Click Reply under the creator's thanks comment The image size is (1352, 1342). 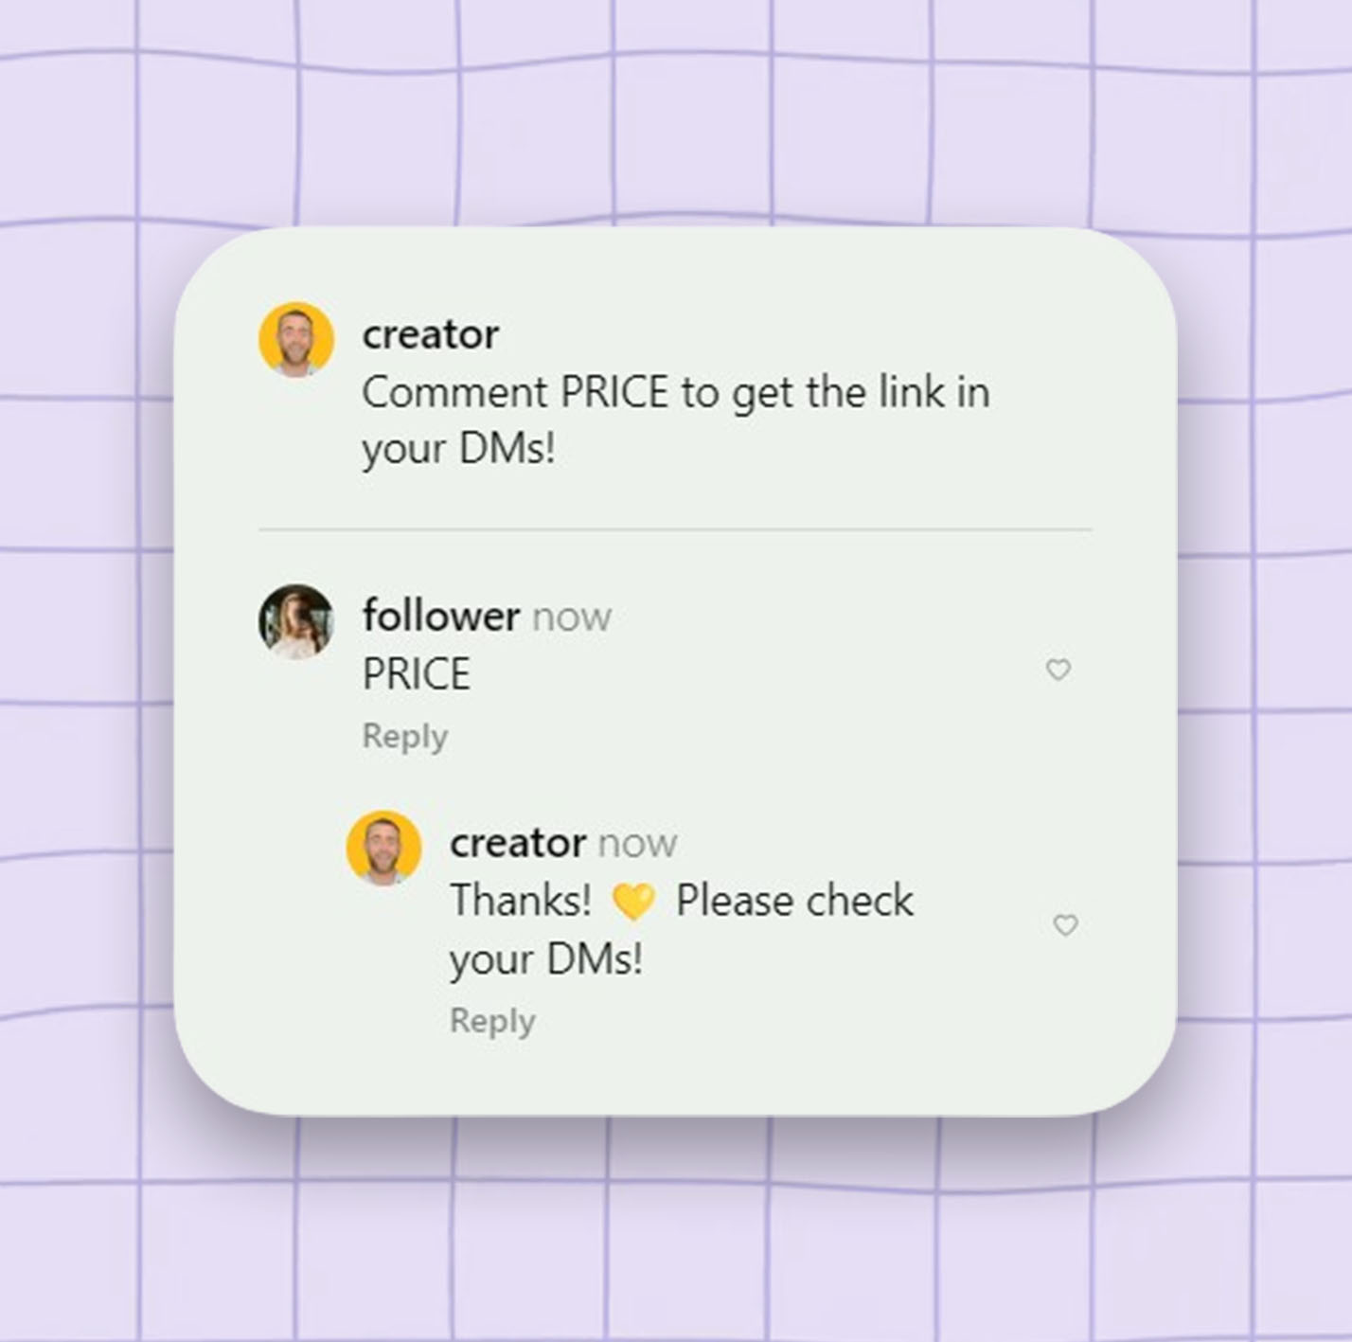point(492,1020)
